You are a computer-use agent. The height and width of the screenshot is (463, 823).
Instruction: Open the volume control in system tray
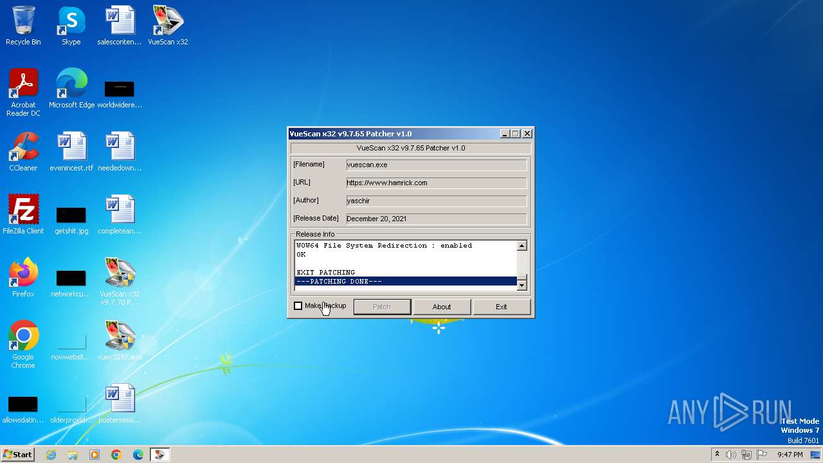[731, 455]
